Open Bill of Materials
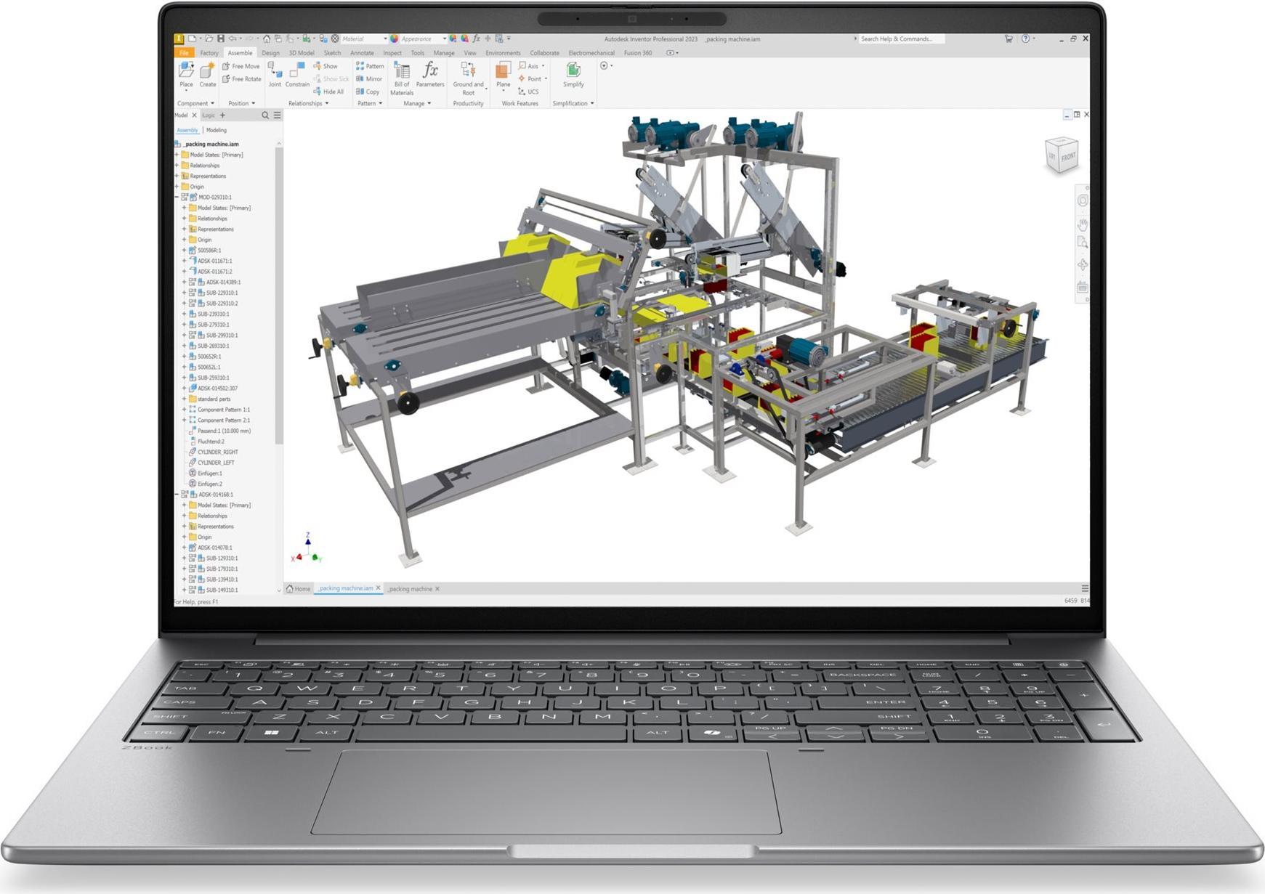The width and height of the screenshot is (1265, 894). coord(402,78)
